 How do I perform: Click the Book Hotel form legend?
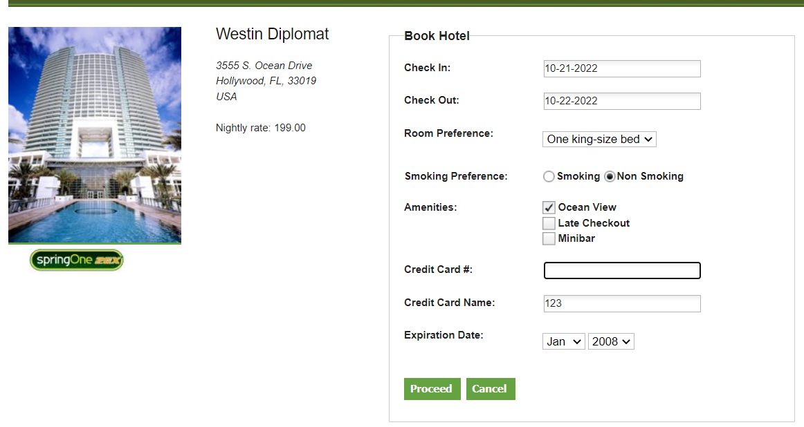[437, 36]
